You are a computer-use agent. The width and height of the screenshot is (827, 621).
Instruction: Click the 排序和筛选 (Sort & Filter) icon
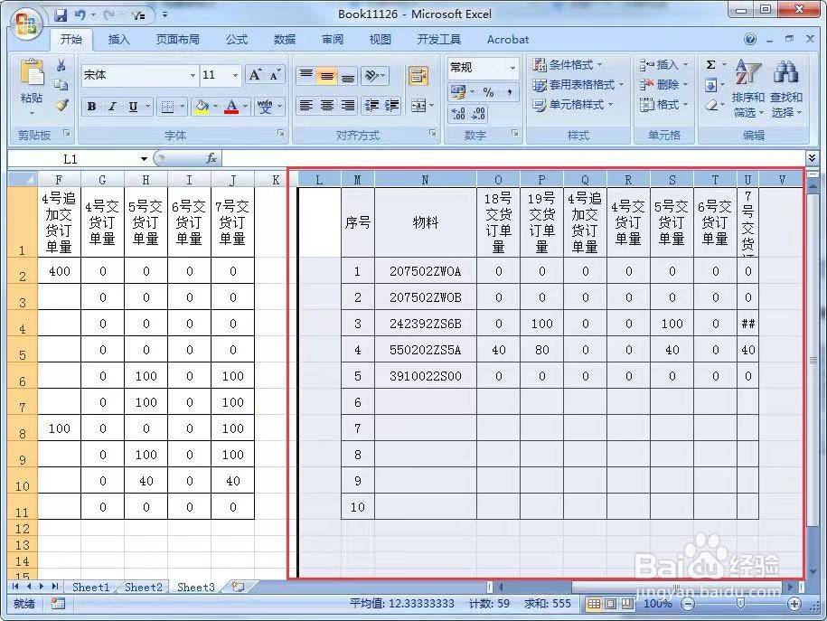[748, 86]
